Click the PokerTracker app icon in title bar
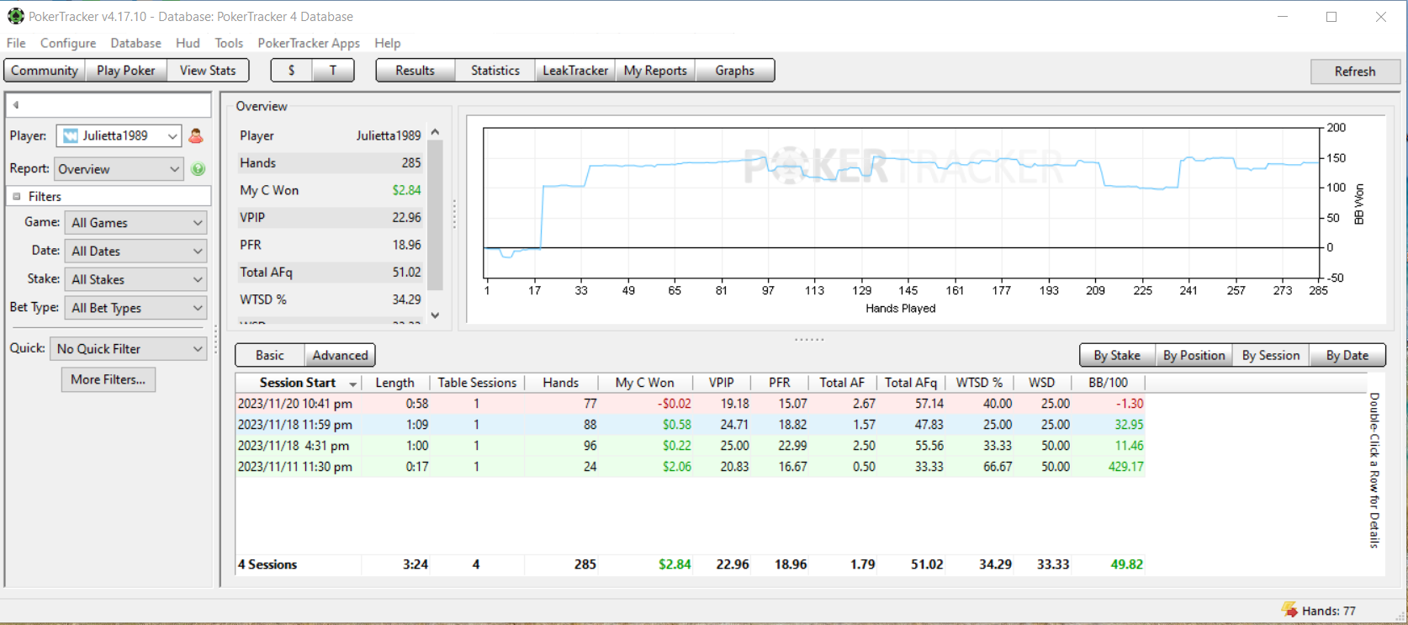 tap(15, 16)
